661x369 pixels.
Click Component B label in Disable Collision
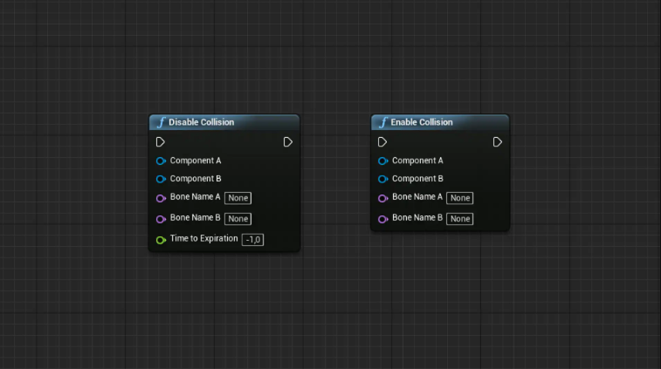[196, 179]
